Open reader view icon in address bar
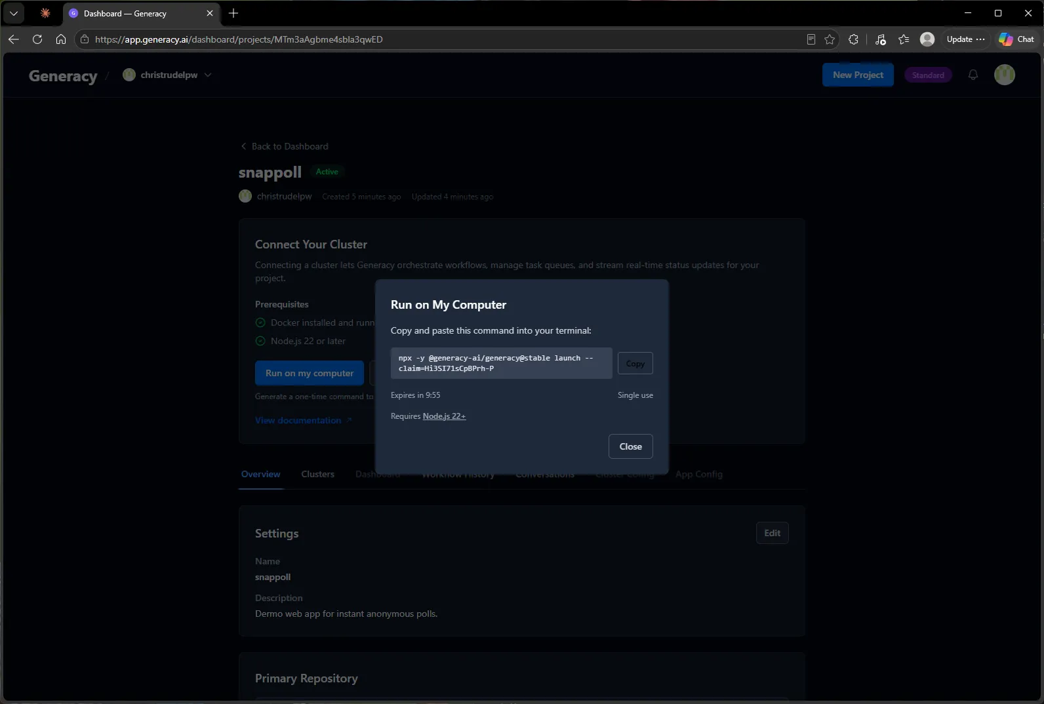 click(x=811, y=39)
